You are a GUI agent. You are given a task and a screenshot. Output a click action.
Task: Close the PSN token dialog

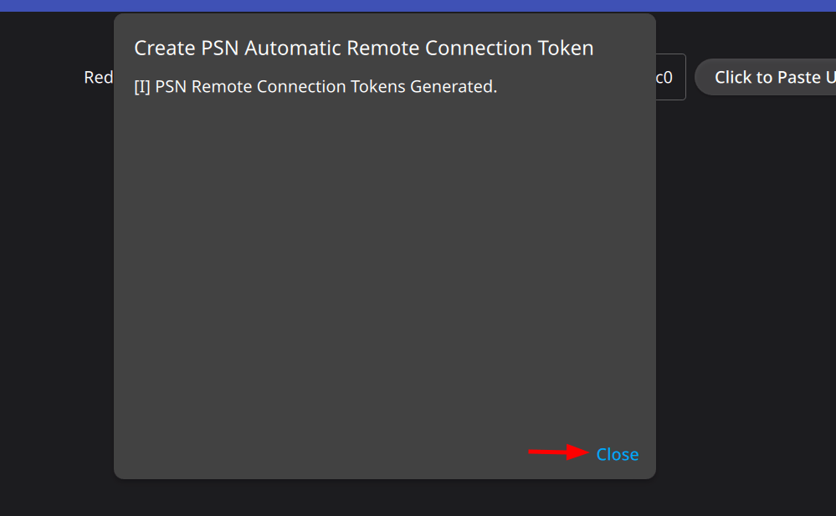pyautogui.click(x=617, y=454)
